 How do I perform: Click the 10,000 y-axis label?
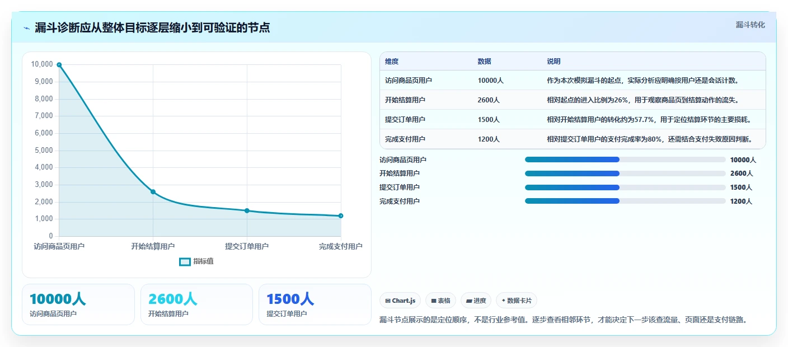[42, 65]
